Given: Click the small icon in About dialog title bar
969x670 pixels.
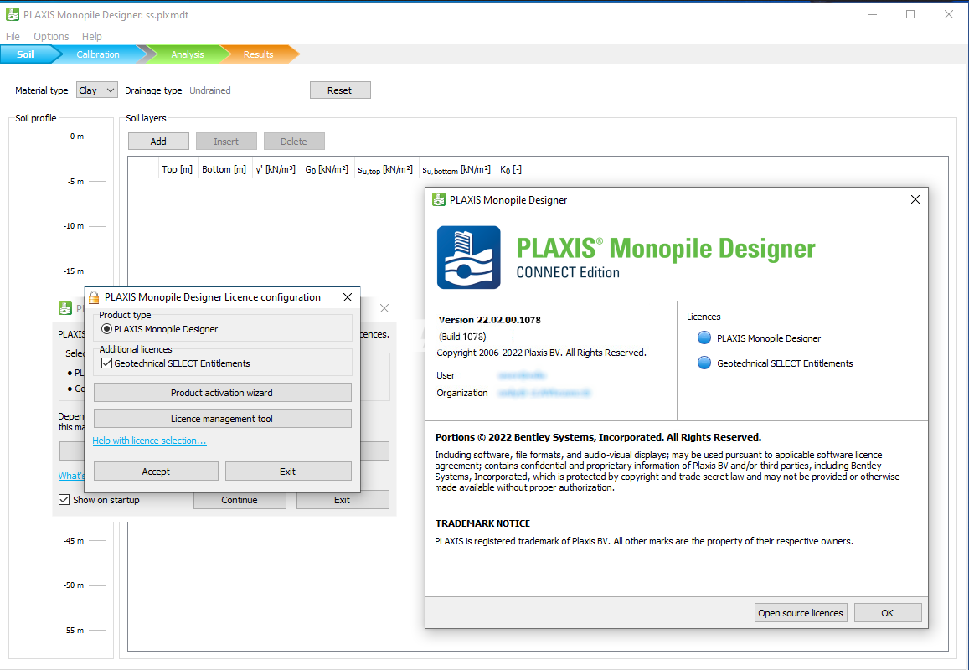Looking at the screenshot, I should tap(439, 199).
